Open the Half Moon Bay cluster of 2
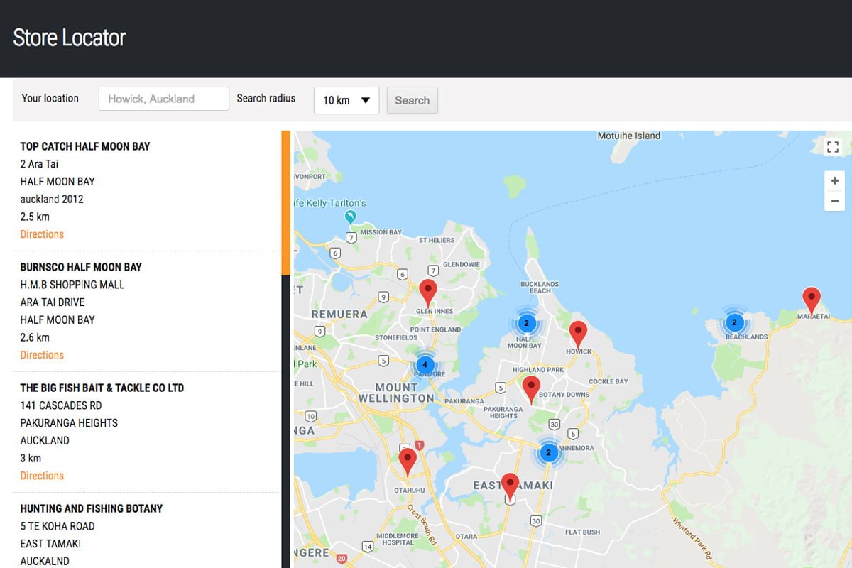The height and width of the screenshot is (568, 852). point(525,323)
